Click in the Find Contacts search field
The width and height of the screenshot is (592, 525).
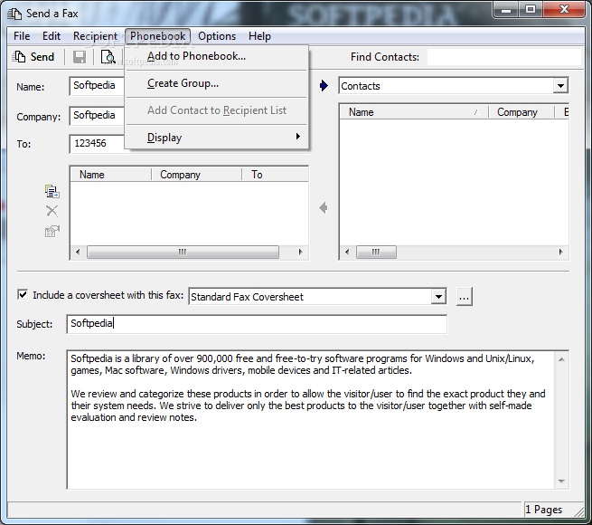coord(504,57)
